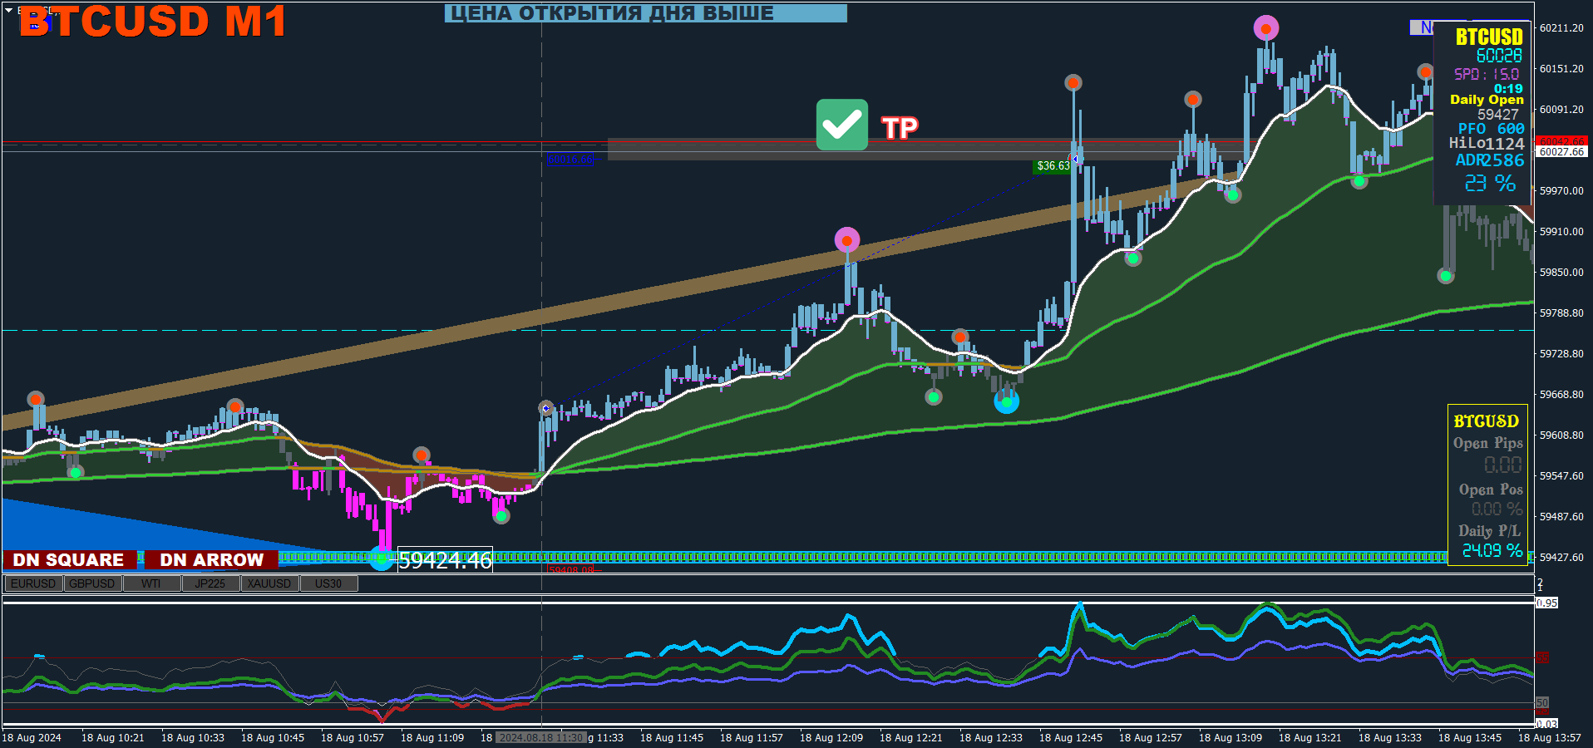Click the 'Daily P/L' label

point(1489,530)
